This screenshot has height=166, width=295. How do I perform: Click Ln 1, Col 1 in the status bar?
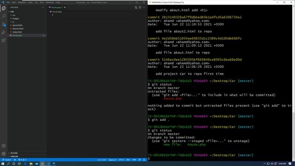(x=102, y=160)
